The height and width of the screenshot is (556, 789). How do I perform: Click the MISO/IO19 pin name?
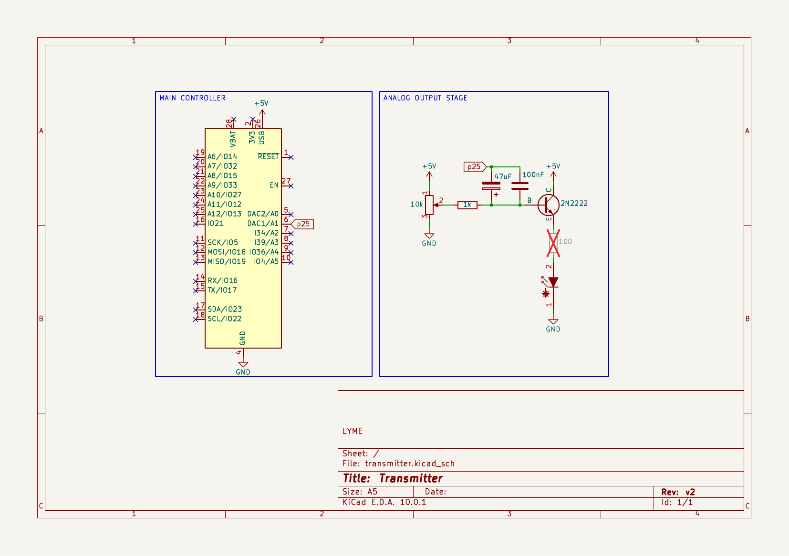click(x=227, y=262)
